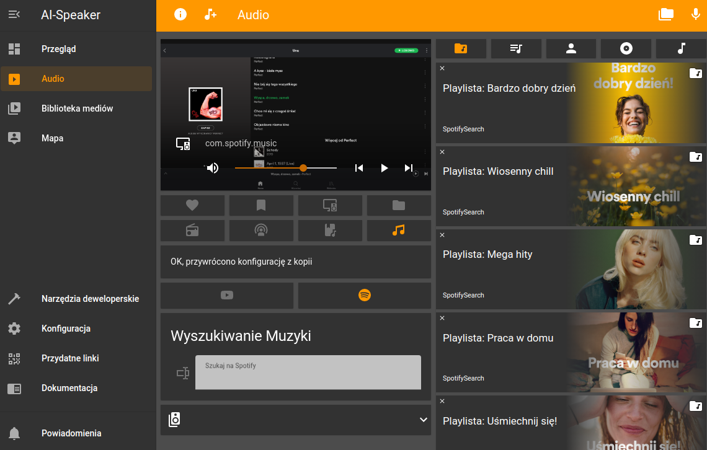Screen dimensions: 707x450
Task: Play the current track
Action: tap(384, 168)
